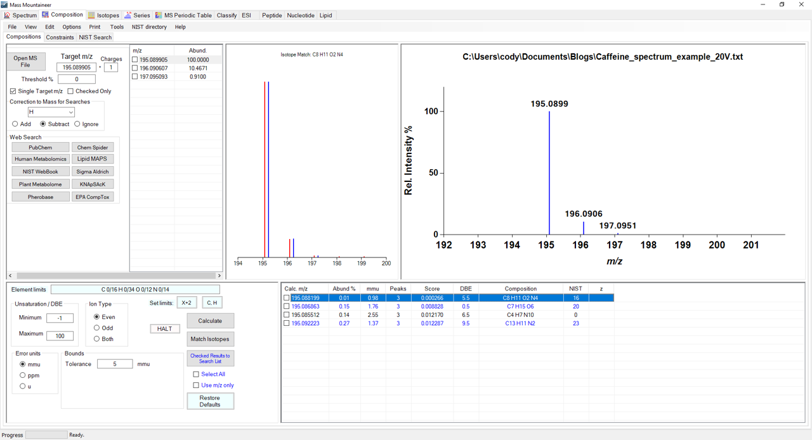Open the mass correction H dropdown
The height and width of the screenshot is (440, 812).
51,112
